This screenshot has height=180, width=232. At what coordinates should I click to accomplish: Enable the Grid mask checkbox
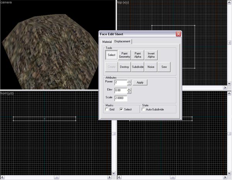(x=107, y=109)
